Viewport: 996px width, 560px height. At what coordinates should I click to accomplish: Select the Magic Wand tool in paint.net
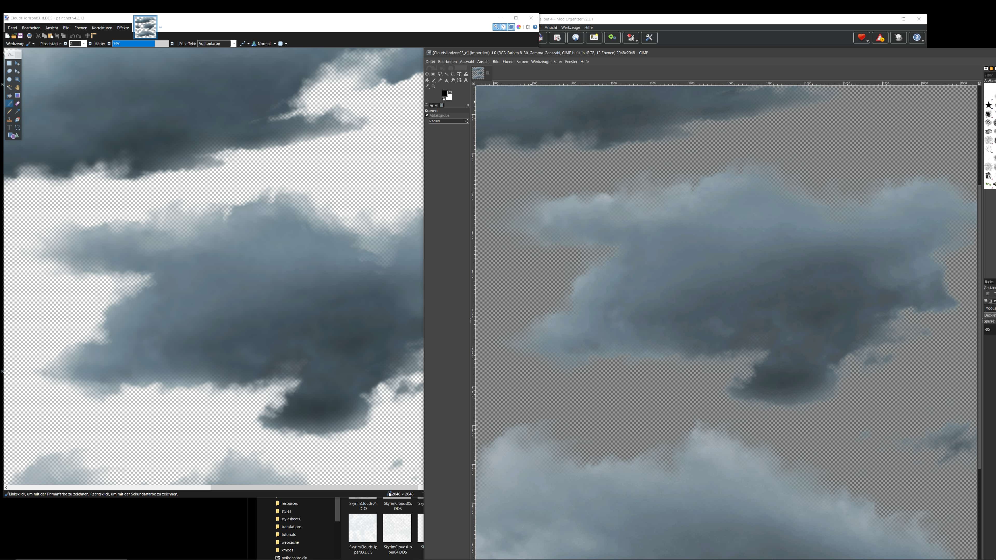coord(9,87)
